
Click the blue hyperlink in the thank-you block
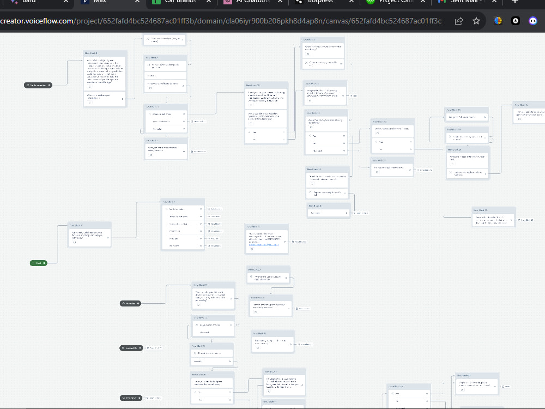coord(264,245)
